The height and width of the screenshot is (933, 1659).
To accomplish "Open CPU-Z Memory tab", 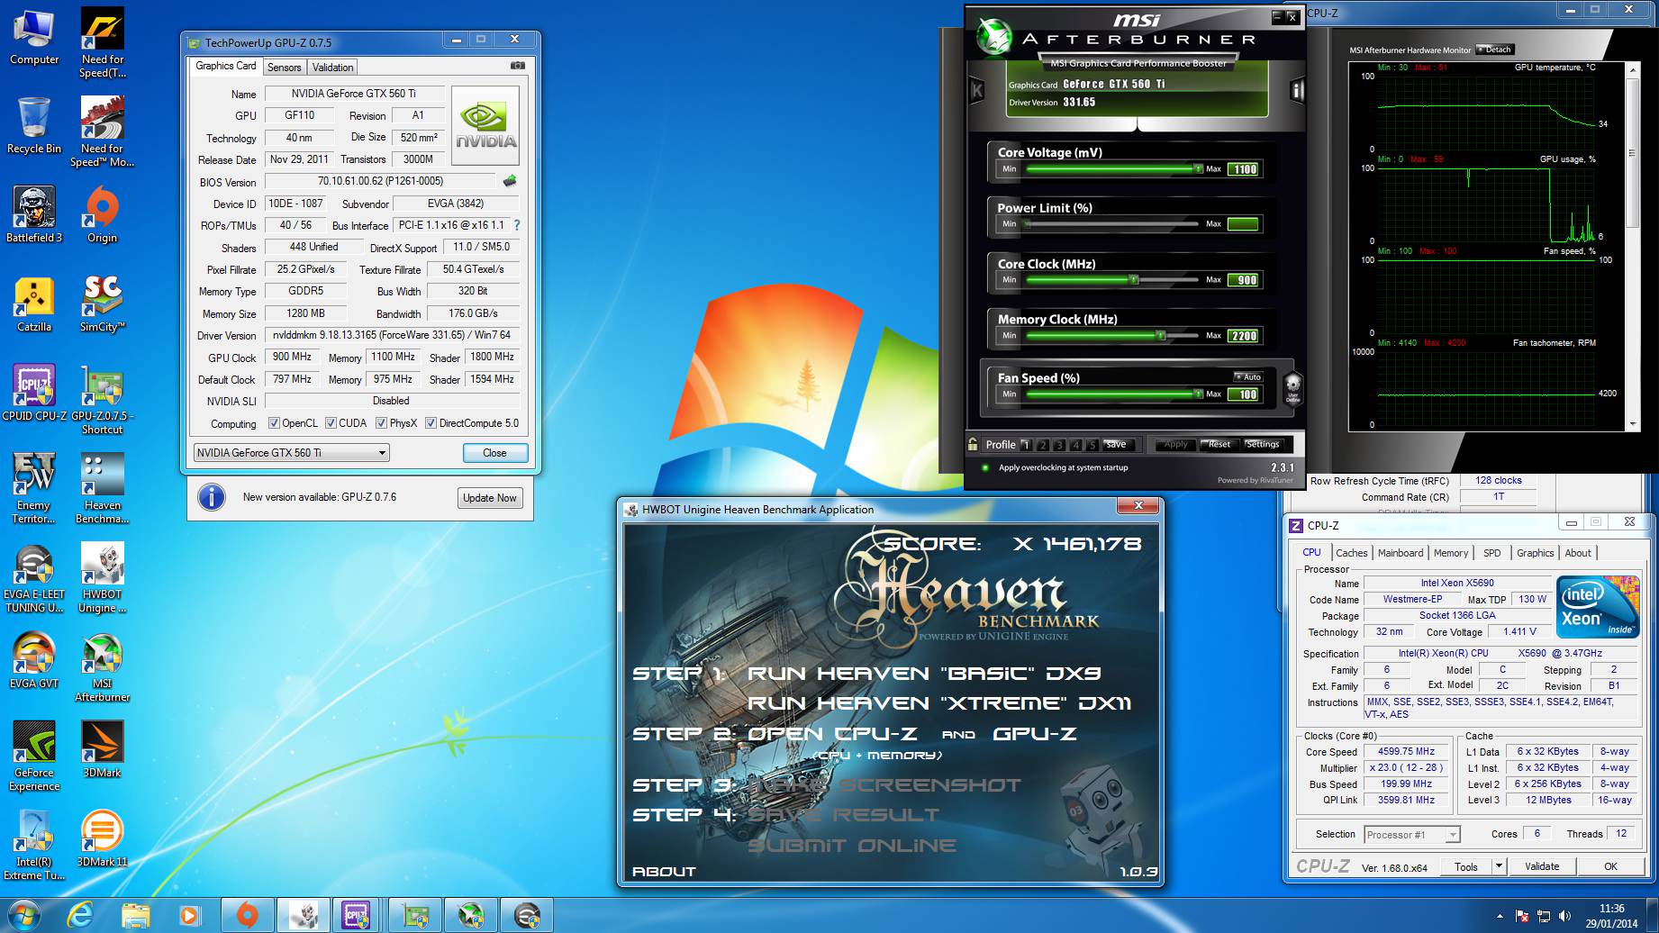I will [x=1451, y=553].
